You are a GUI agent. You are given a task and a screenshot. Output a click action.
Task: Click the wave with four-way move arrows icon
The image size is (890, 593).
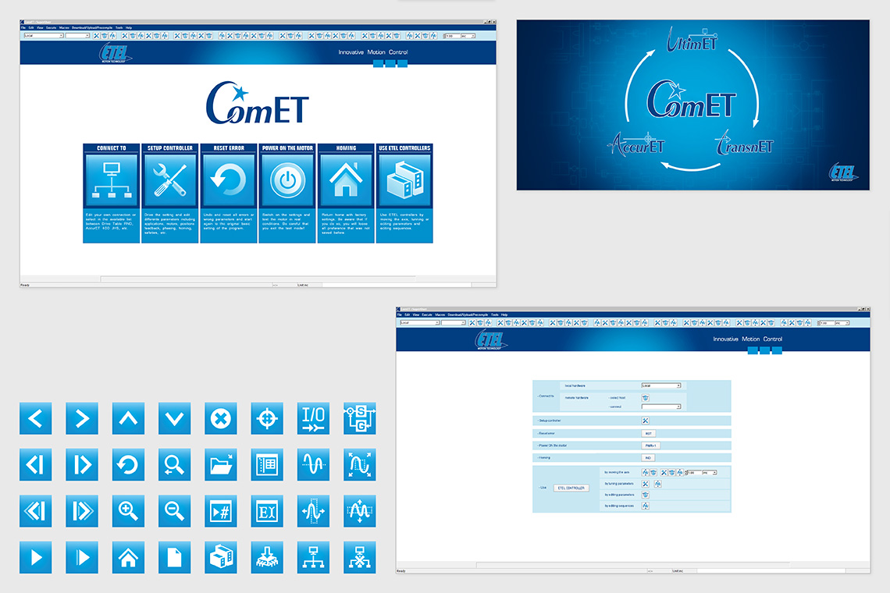[x=359, y=511]
